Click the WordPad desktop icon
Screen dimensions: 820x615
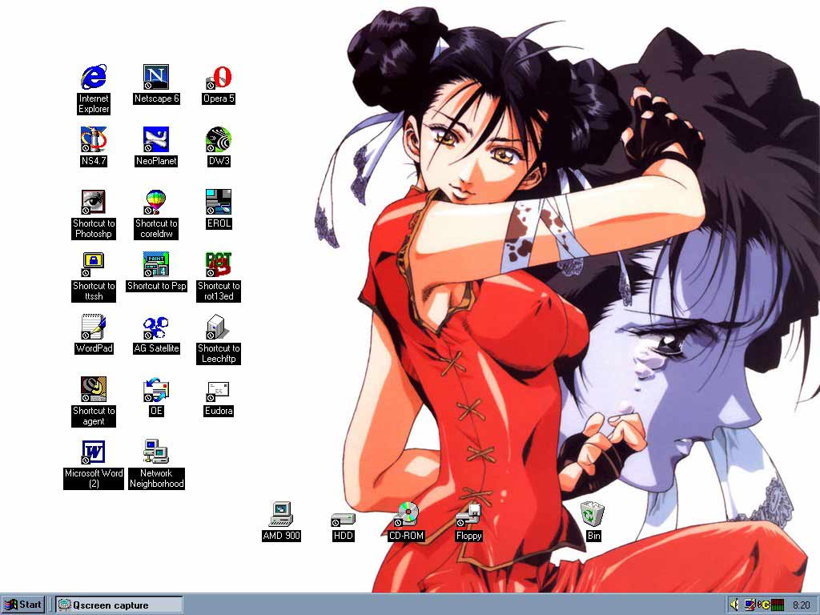pyautogui.click(x=94, y=327)
